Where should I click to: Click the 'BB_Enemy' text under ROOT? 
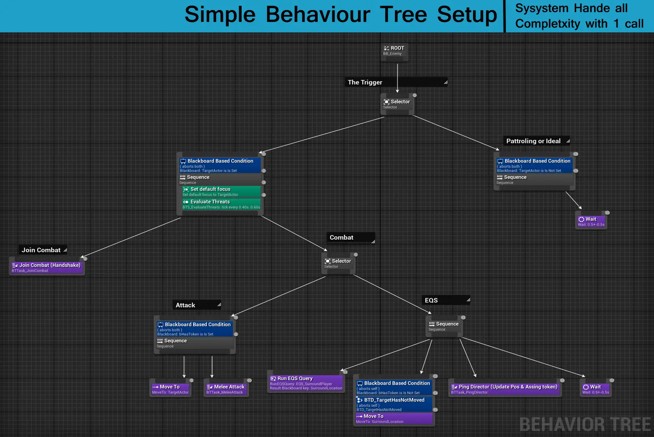click(x=392, y=54)
